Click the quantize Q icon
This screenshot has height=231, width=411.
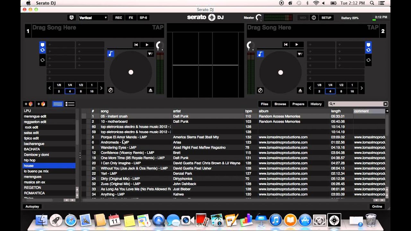(x=71, y=18)
